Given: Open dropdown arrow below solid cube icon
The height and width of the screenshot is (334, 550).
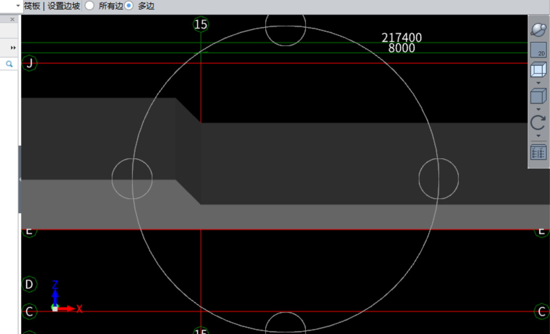Looking at the screenshot, I should [538, 109].
